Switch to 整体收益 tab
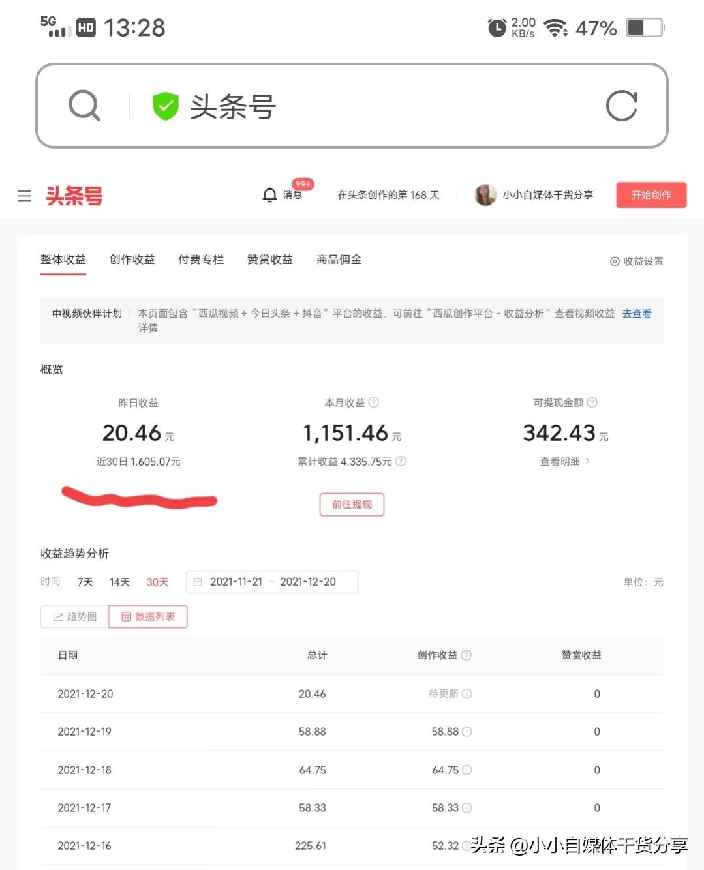The height and width of the screenshot is (870, 704). [x=63, y=260]
